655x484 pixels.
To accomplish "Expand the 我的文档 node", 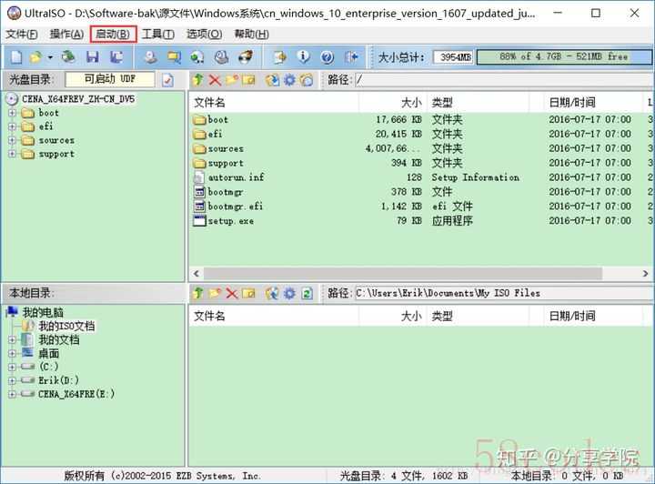I will coord(12,340).
